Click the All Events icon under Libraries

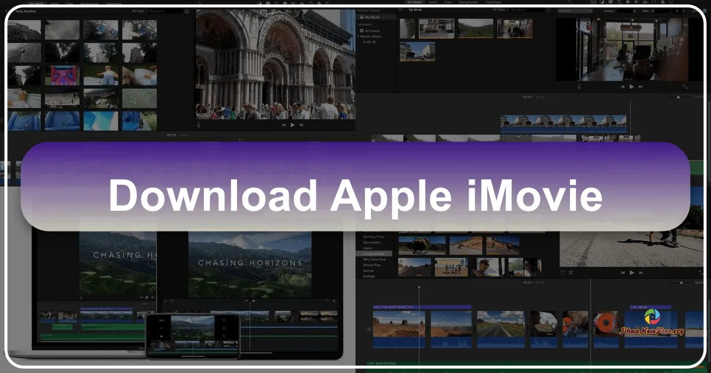(362, 31)
